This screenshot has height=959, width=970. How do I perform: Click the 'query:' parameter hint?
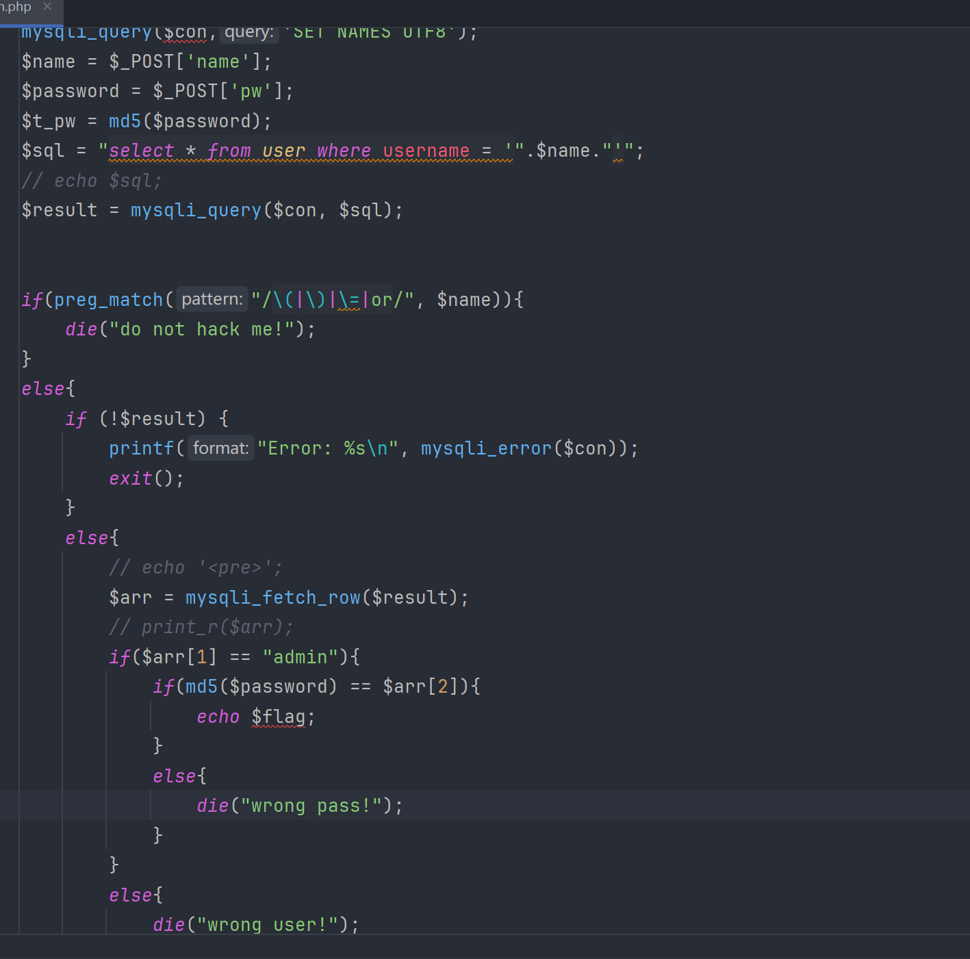[248, 32]
